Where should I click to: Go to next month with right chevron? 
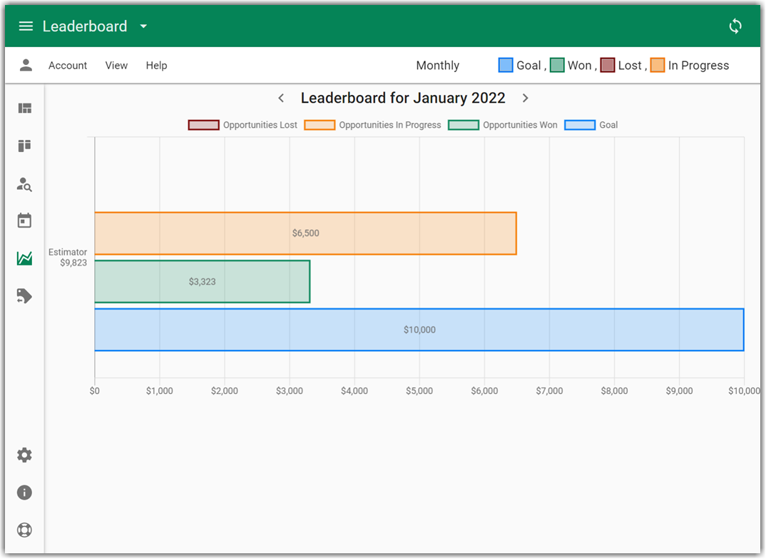(x=525, y=99)
